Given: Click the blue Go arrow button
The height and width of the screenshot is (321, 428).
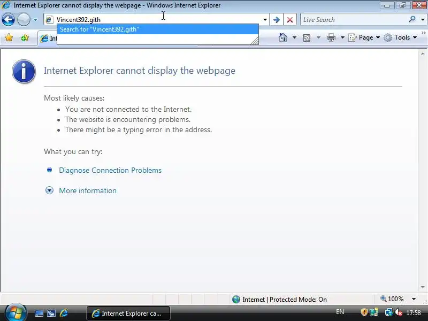Looking at the screenshot, I should click(276, 20).
